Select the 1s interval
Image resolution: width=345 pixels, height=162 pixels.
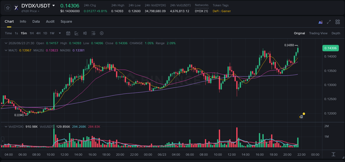pyautogui.click(x=16, y=33)
